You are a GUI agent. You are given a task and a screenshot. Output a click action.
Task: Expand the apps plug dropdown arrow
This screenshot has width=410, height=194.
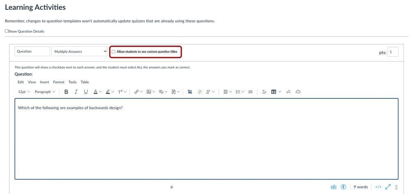point(213,92)
